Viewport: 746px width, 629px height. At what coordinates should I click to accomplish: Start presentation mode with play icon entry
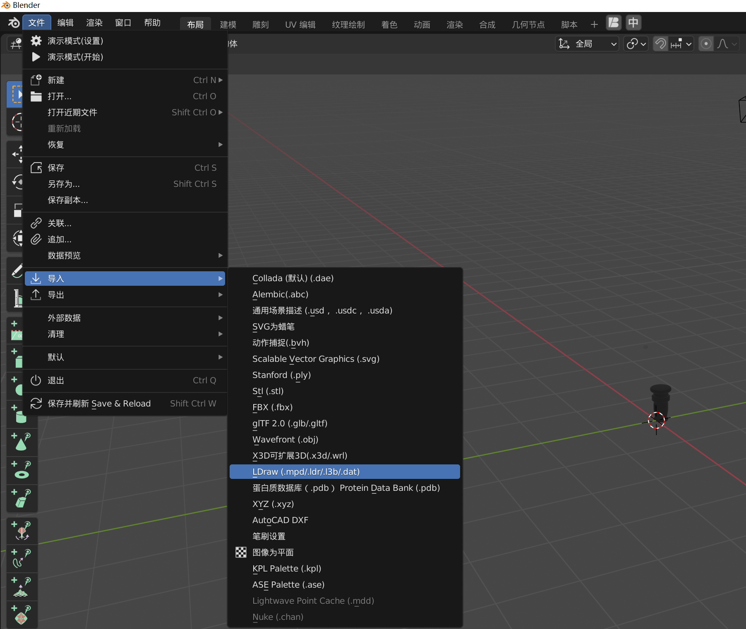125,57
